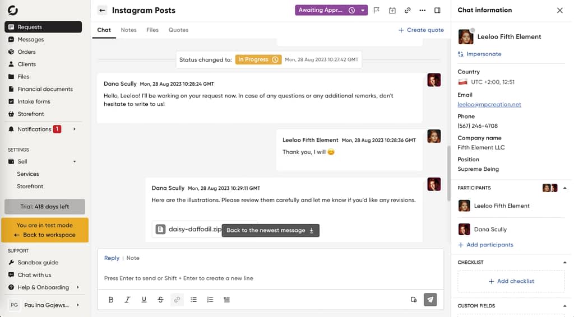Collapse the Custom Fields section
The height and width of the screenshot is (317, 574).
(x=565, y=306)
